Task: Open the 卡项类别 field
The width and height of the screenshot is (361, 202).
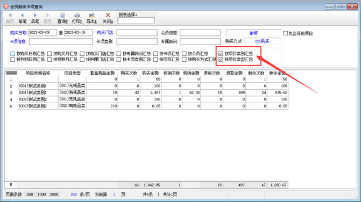Action: 137,41
